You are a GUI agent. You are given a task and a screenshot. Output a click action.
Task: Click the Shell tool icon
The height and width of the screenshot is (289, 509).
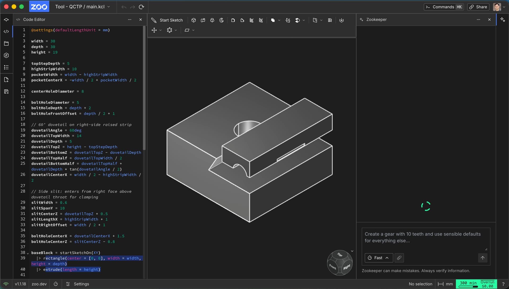coord(252,20)
